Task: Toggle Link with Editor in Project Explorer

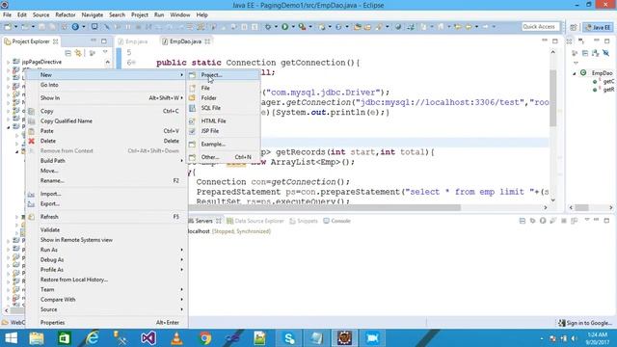Action: coord(78,53)
